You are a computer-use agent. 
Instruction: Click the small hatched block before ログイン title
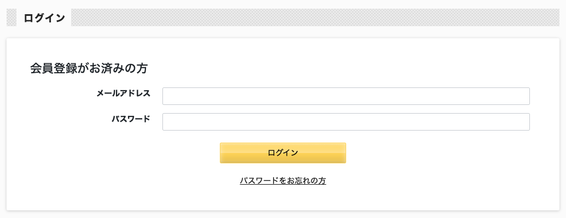coord(11,17)
